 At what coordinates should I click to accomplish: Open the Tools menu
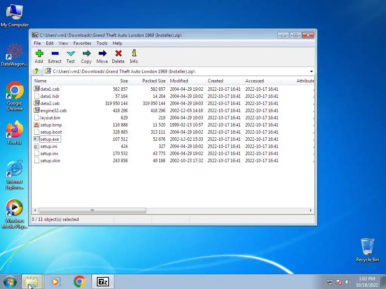pos(102,43)
